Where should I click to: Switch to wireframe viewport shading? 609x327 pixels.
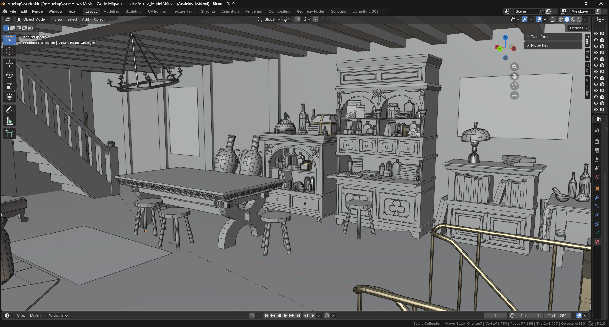click(561, 19)
